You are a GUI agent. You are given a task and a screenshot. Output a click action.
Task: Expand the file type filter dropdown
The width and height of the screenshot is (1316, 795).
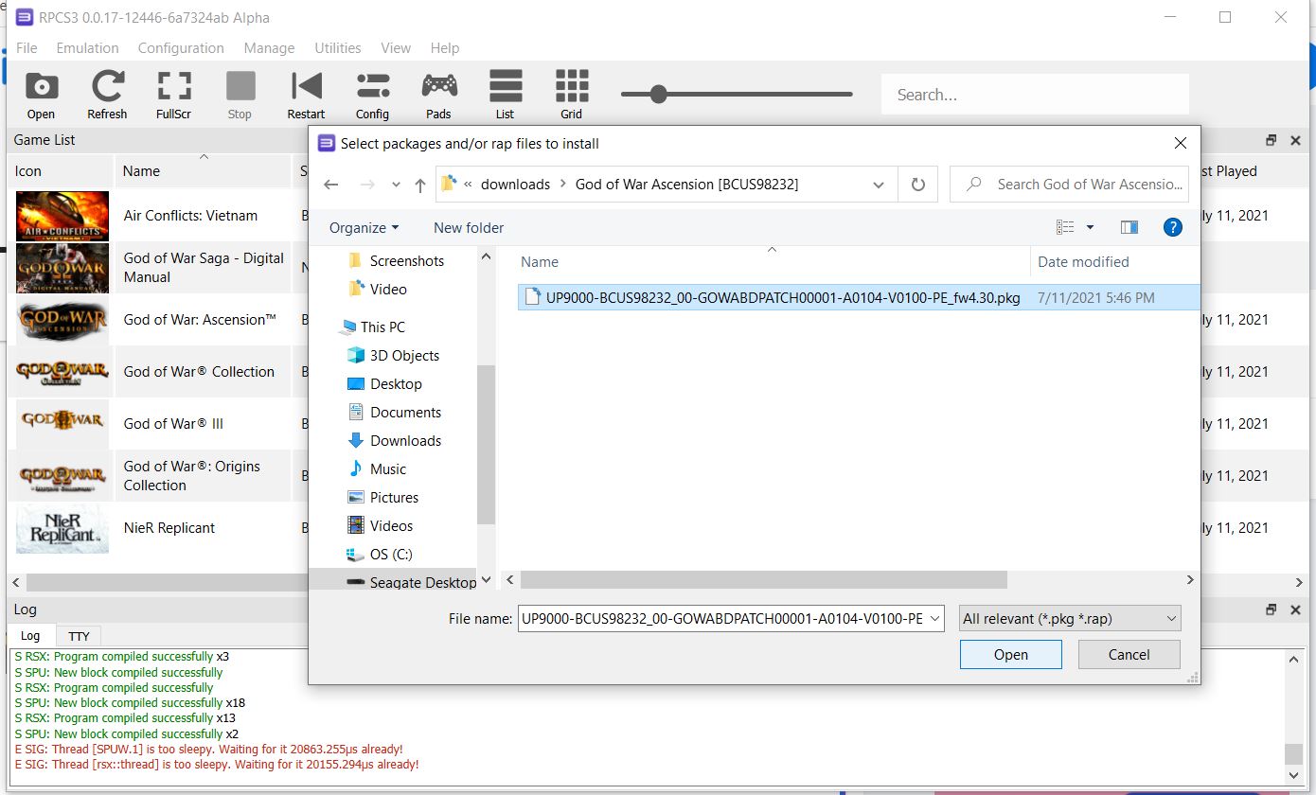tap(1069, 619)
